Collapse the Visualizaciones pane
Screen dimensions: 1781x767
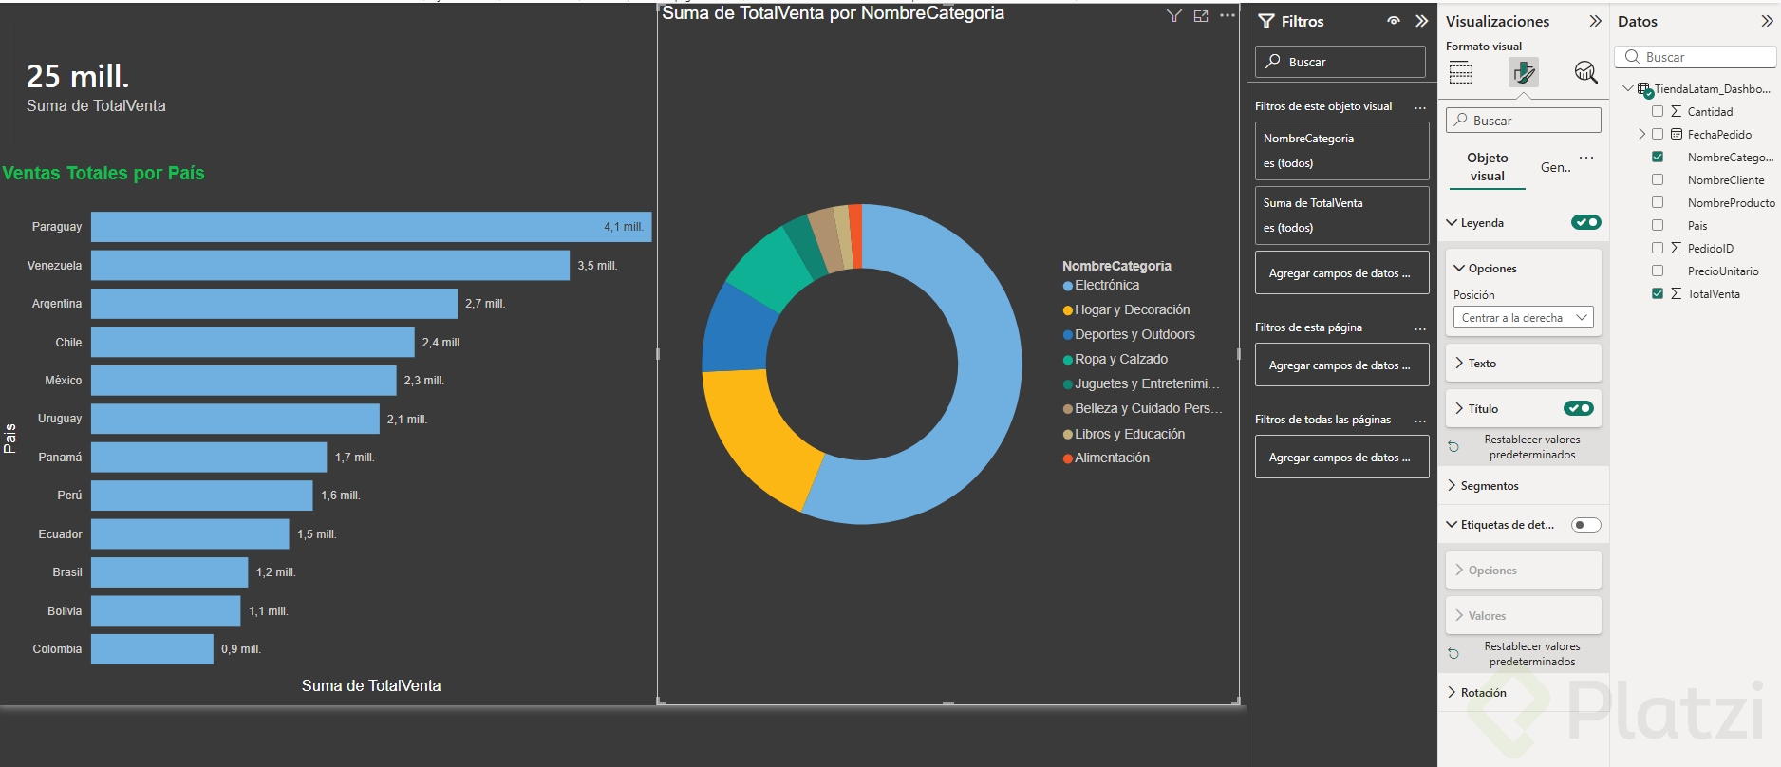point(1595,21)
